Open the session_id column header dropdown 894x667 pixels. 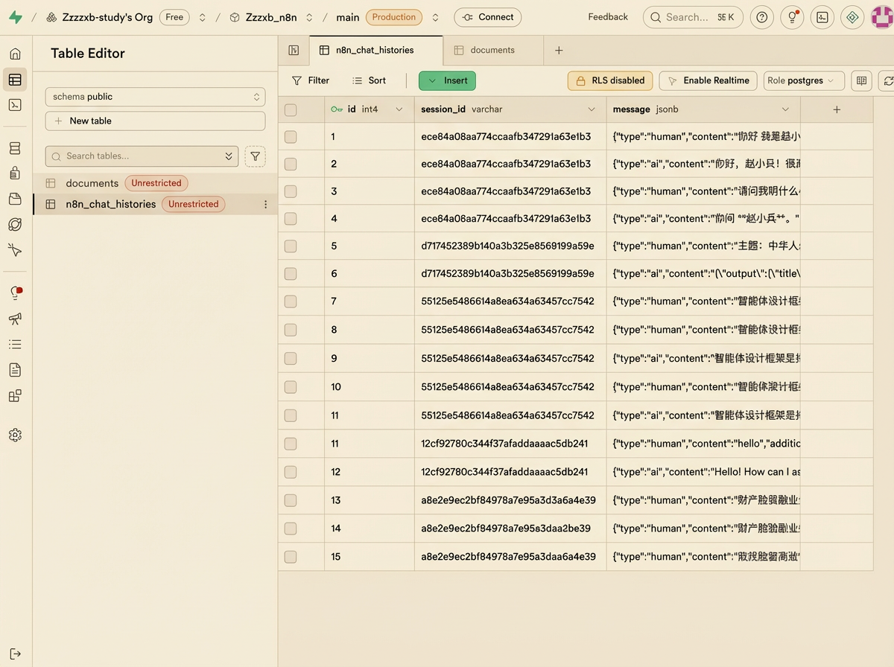pyautogui.click(x=591, y=109)
